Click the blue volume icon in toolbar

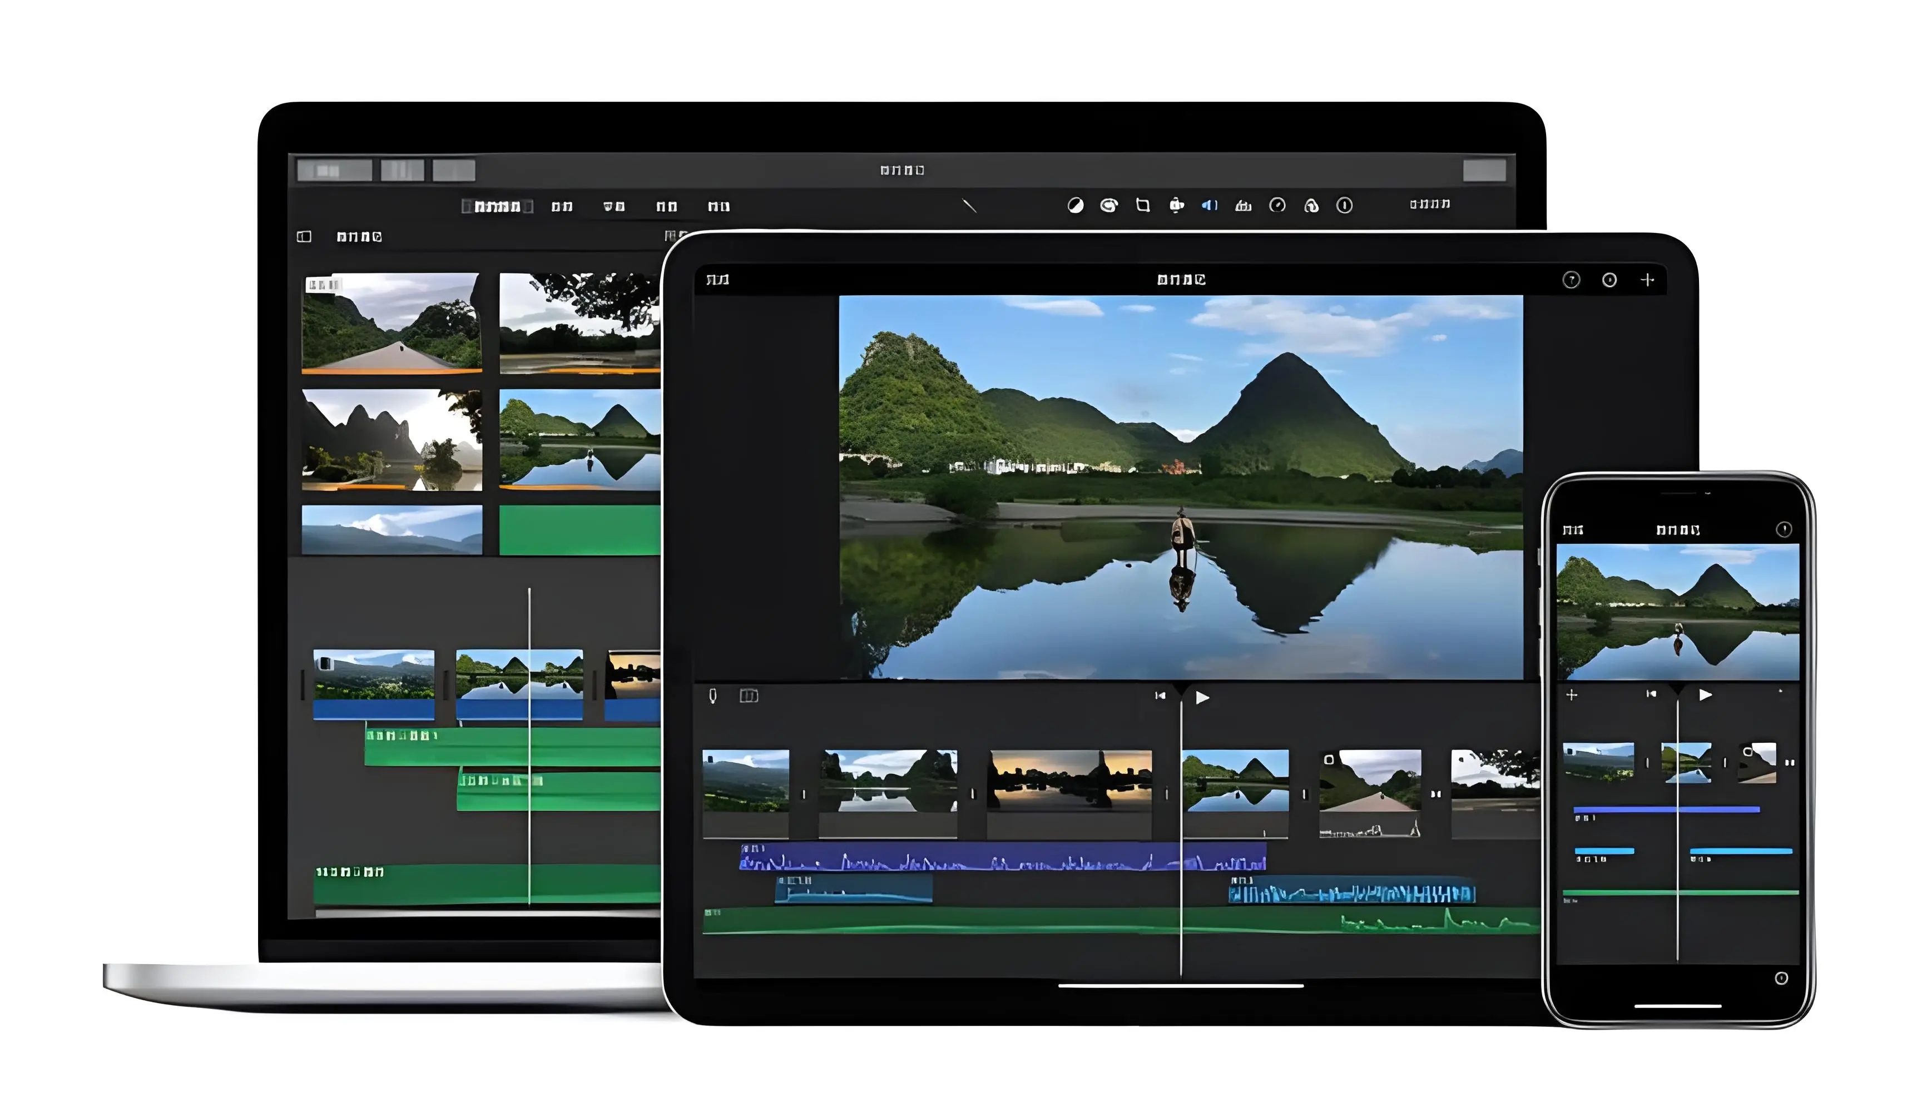[1210, 205]
